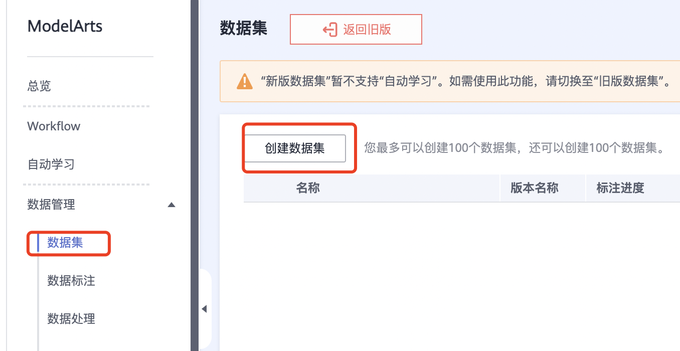Click the 标注进度 column header

620,188
